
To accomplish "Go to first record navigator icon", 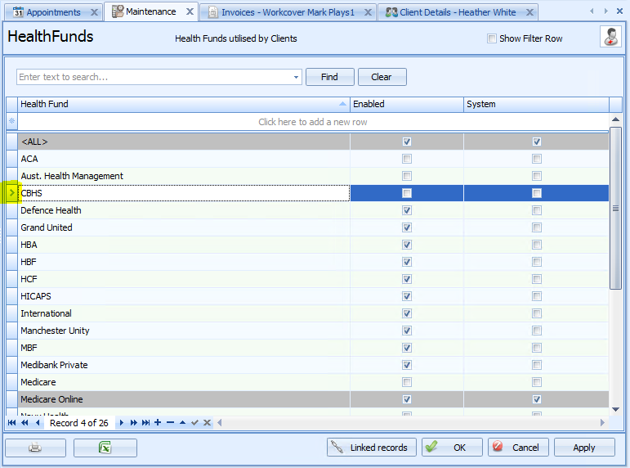I will coord(11,422).
